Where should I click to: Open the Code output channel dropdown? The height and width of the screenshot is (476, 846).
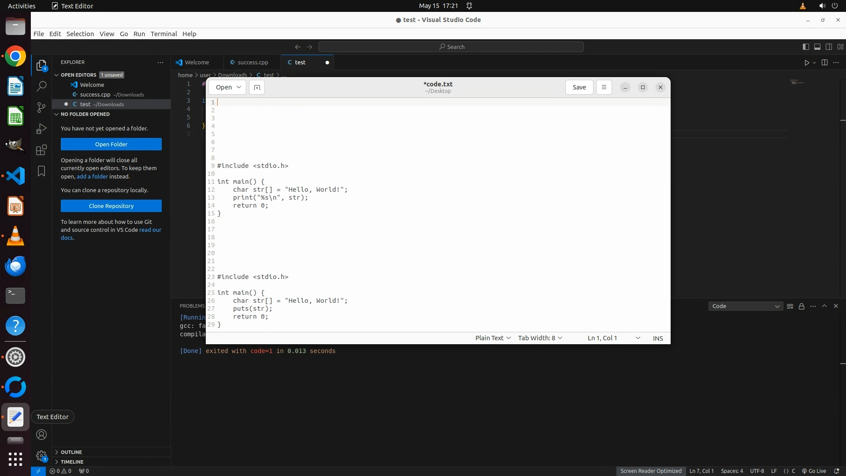(746, 306)
